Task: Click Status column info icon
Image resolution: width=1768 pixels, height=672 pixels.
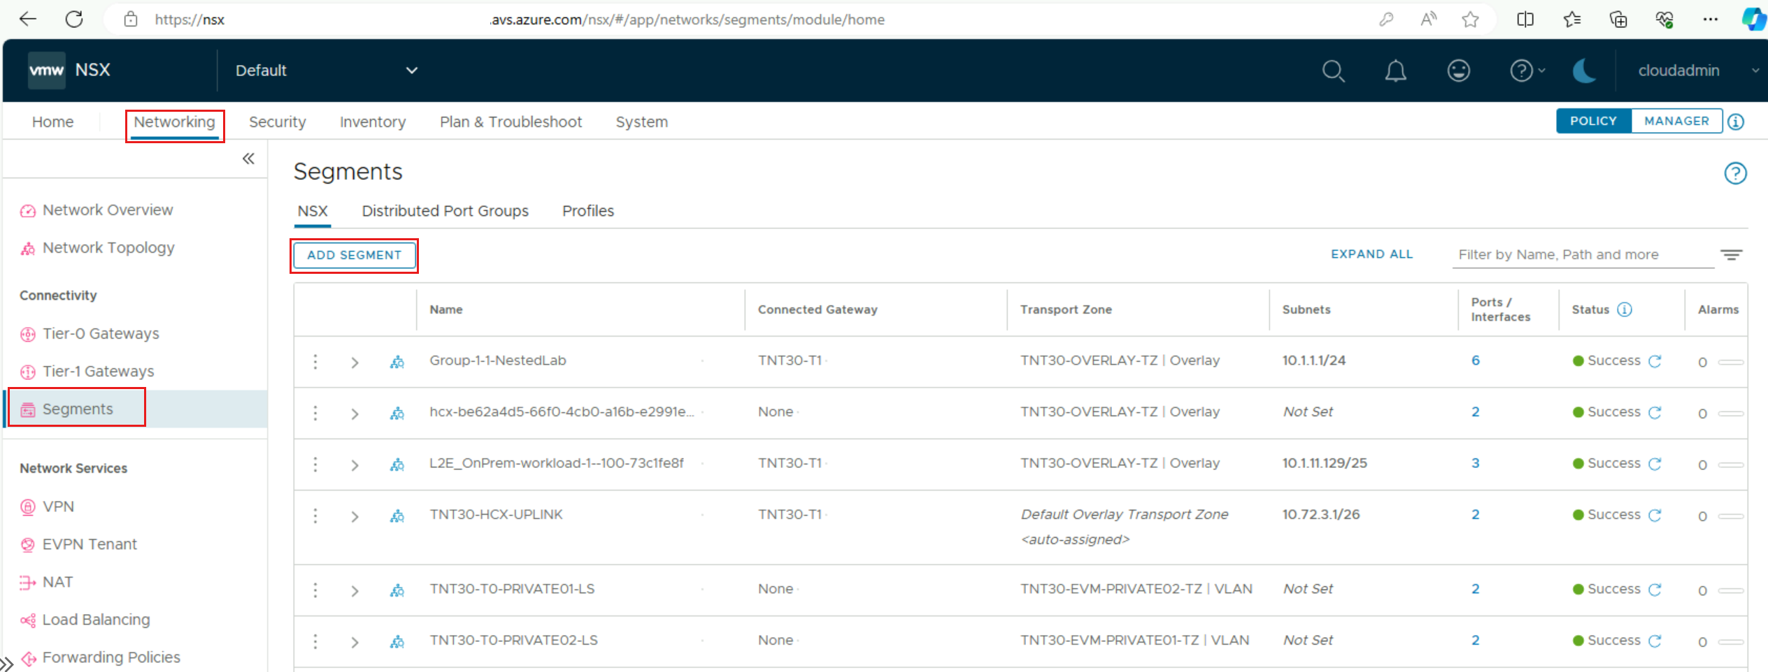Action: click(1625, 309)
